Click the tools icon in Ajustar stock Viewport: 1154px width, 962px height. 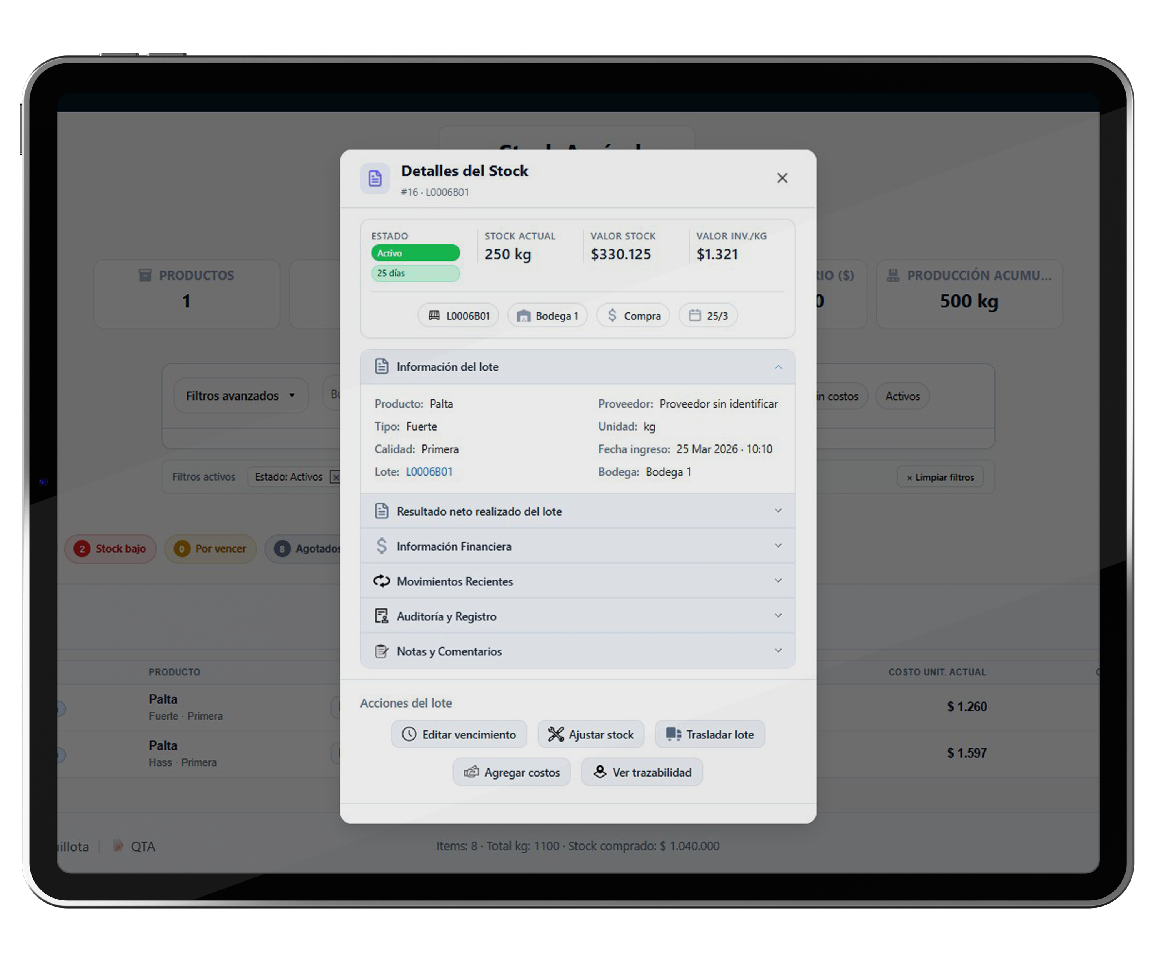[x=555, y=735]
